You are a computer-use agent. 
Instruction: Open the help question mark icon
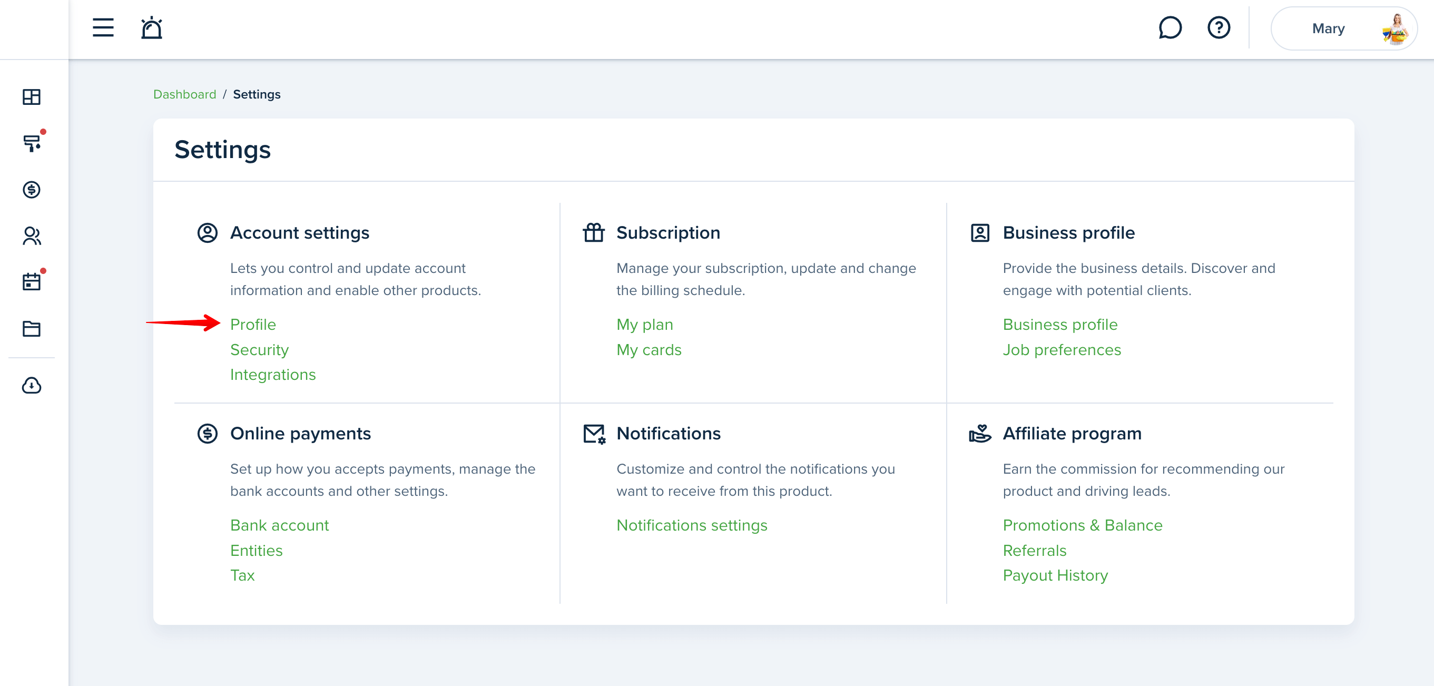[x=1219, y=28]
